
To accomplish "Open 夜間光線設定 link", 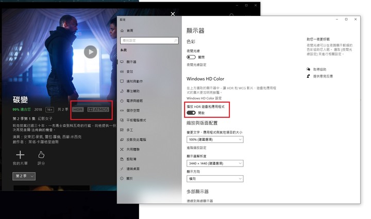I will pos(196,65).
